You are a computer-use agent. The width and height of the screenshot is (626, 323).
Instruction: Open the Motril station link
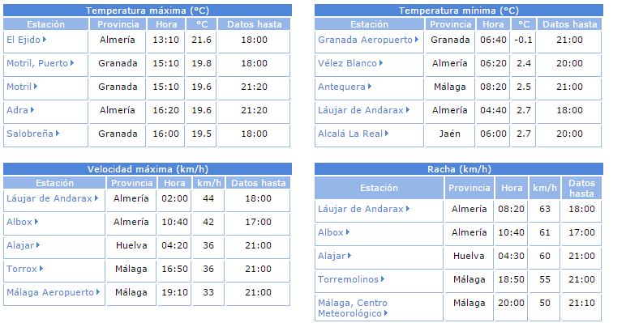[19, 87]
